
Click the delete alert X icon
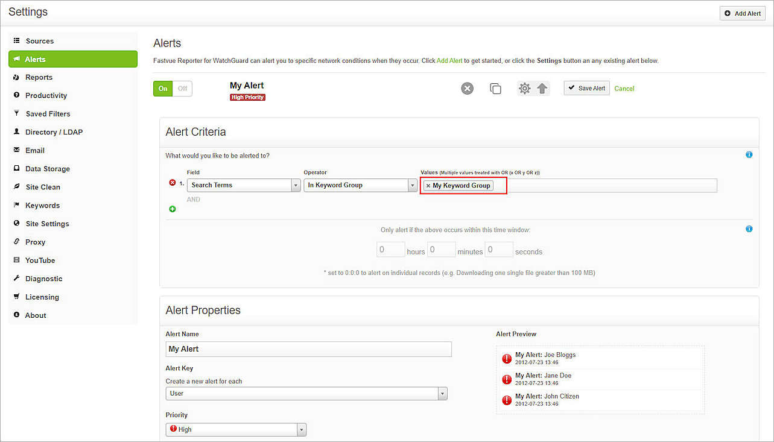(x=468, y=89)
